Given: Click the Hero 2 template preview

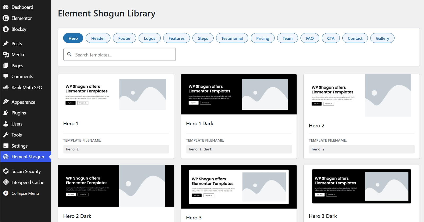Looking at the screenshot, I should pyautogui.click(x=361, y=95).
